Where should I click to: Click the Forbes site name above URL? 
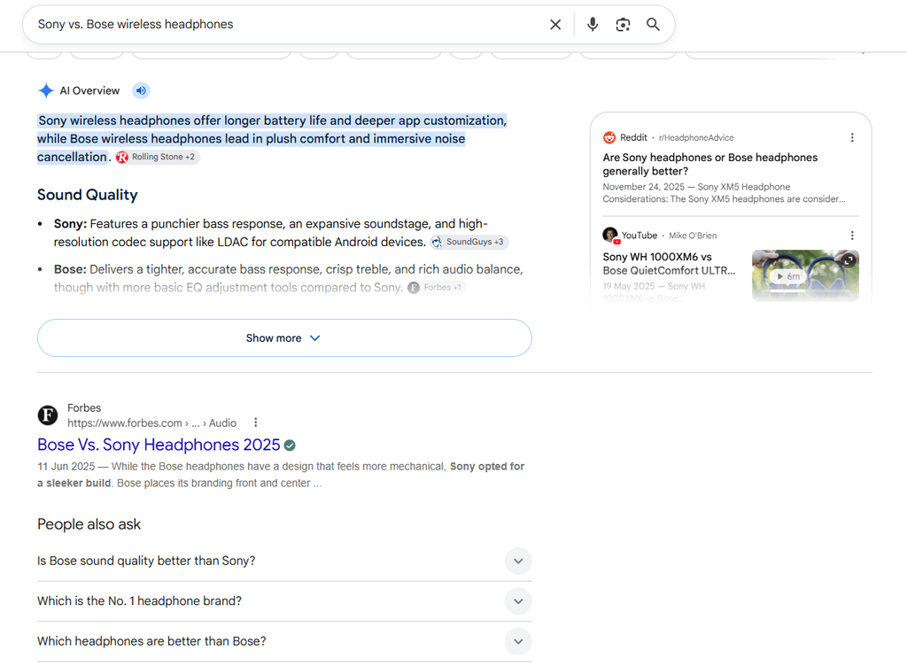(x=84, y=407)
